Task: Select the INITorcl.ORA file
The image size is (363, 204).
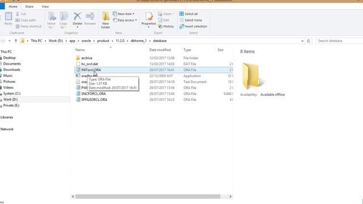Action: (154, 70)
